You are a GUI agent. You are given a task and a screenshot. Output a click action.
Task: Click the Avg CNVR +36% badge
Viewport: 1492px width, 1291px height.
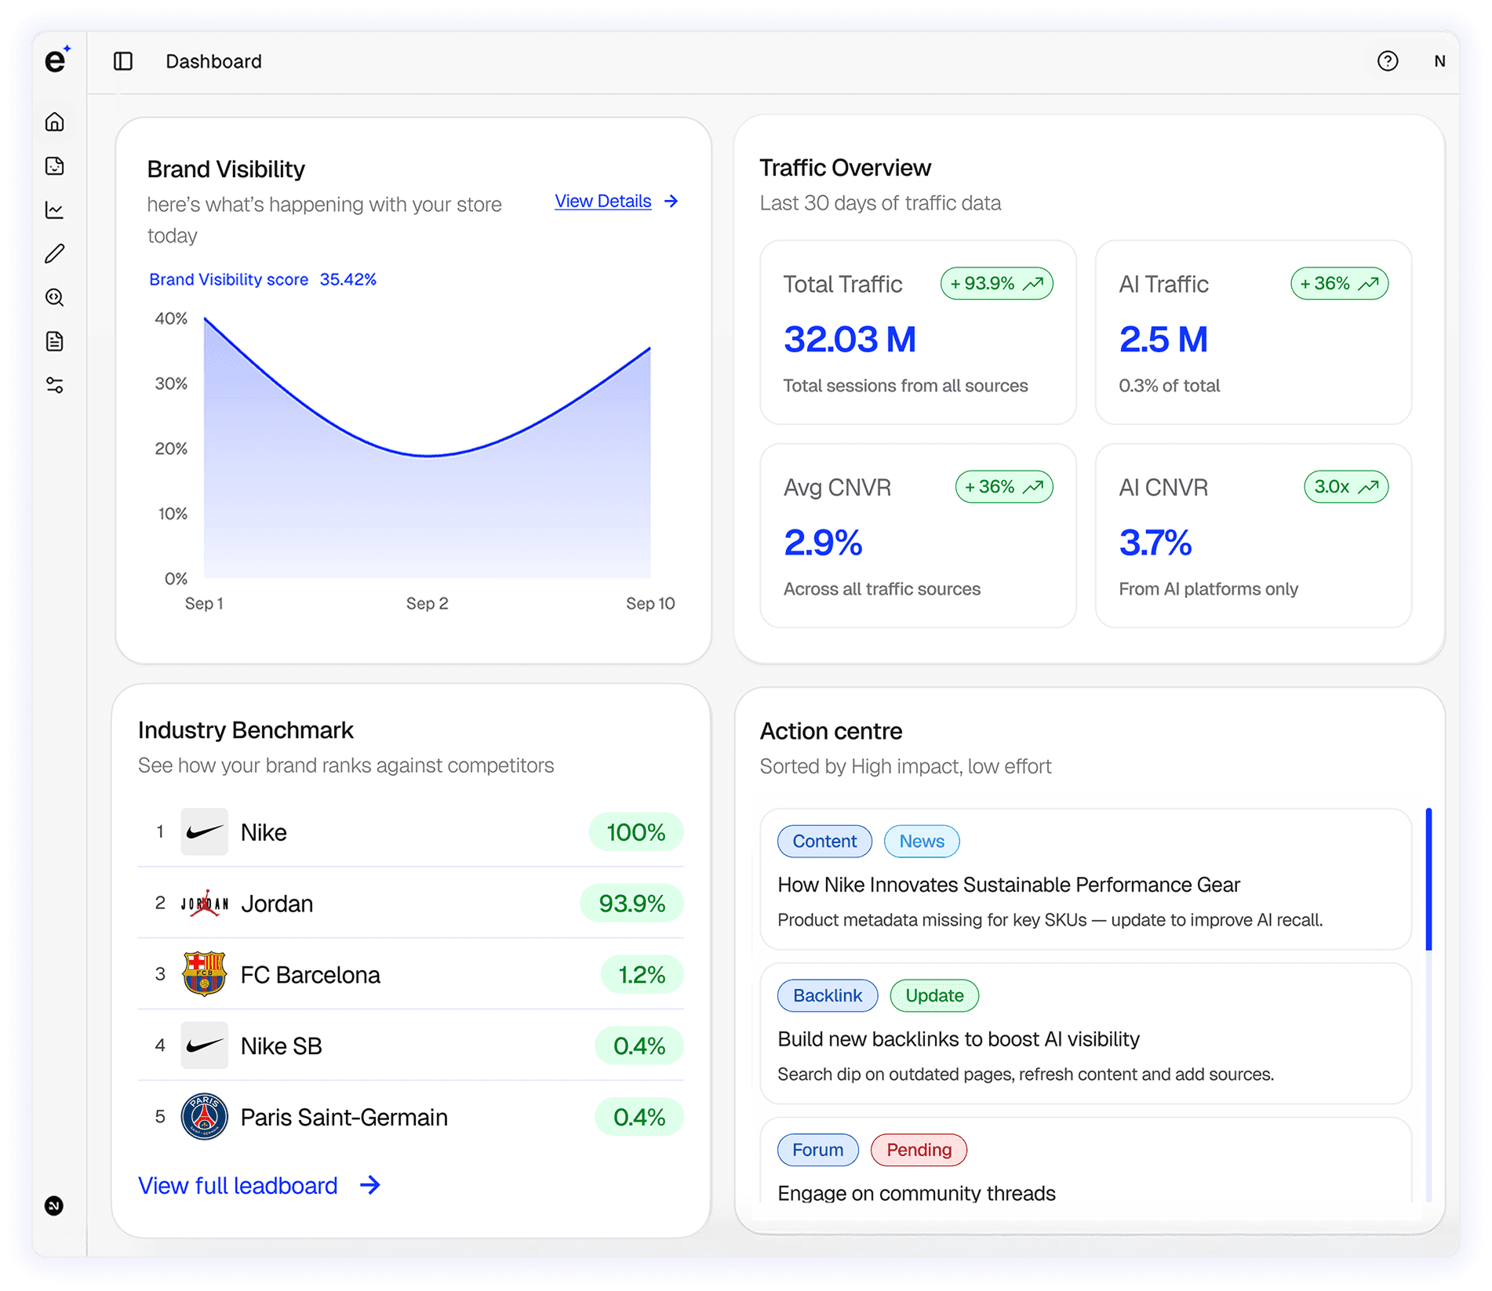tap(1004, 486)
